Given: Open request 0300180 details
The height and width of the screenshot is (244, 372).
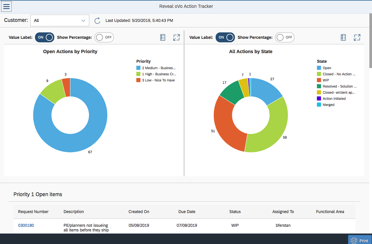Looking at the screenshot, I should 26,225.
